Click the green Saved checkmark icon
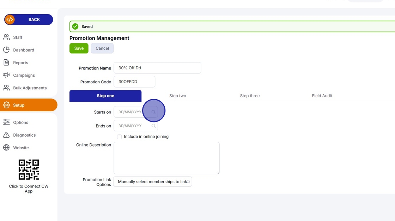 click(75, 26)
